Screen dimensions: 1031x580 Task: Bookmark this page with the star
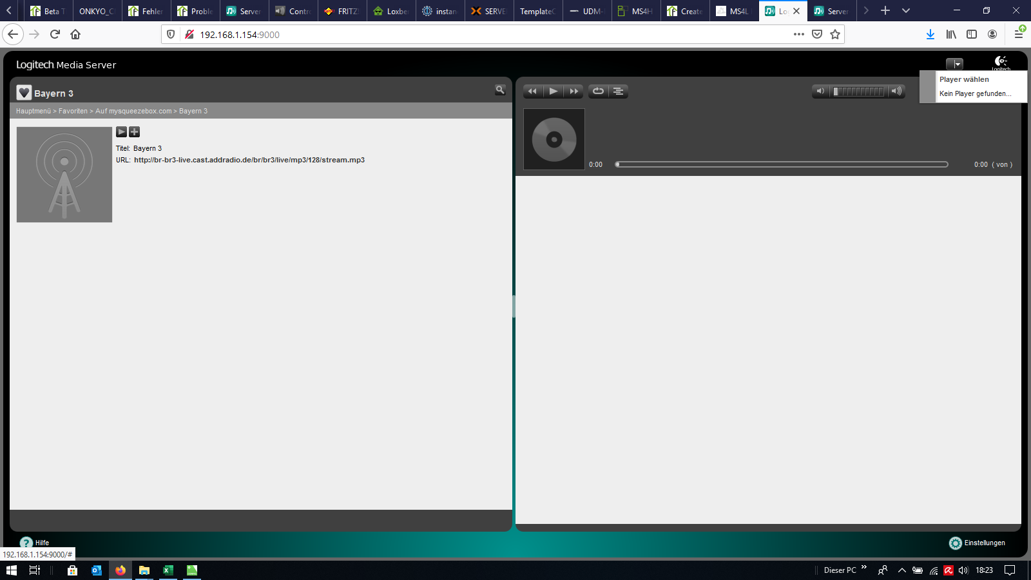(x=835, y=34)
